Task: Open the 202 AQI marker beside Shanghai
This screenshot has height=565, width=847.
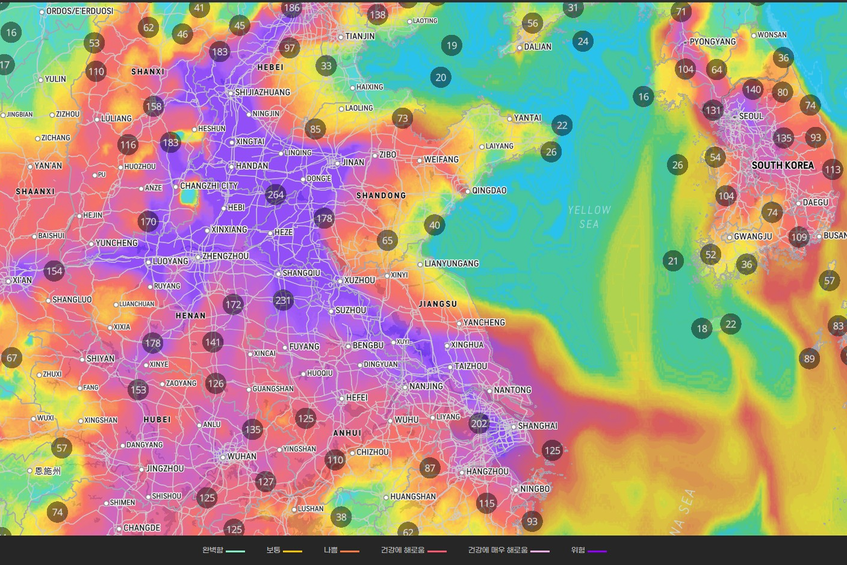Action: click(479, 423)
